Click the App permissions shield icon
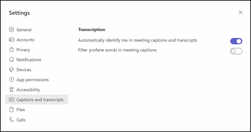251x132 pixels. (x=11, y=79)
